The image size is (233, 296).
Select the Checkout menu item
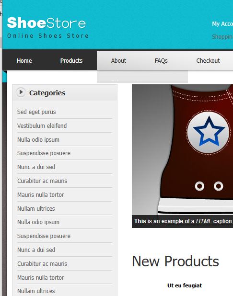point(208,61)
